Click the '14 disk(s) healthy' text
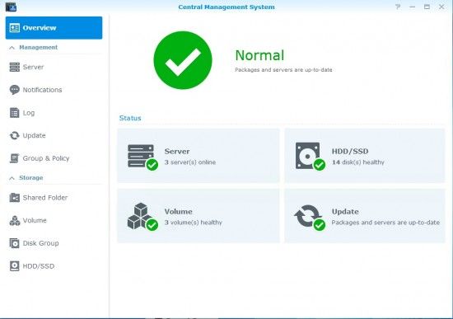The height and width of the screenshot is (319, 453). click(358, 162)
